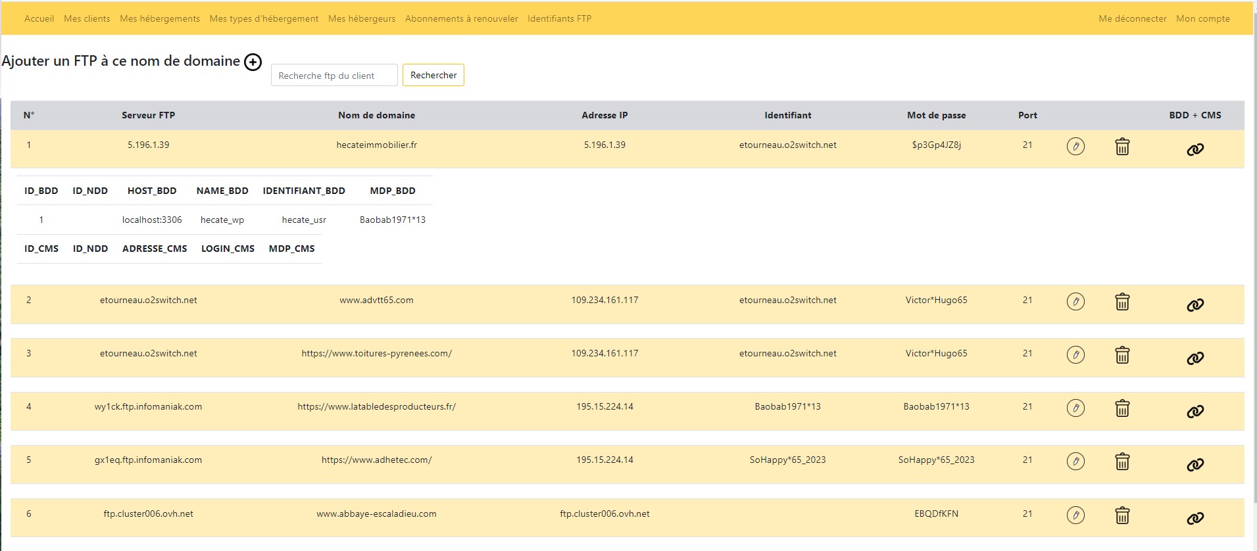Click Serveur FTP column header
1257x551 pixels.
(148, 115)
